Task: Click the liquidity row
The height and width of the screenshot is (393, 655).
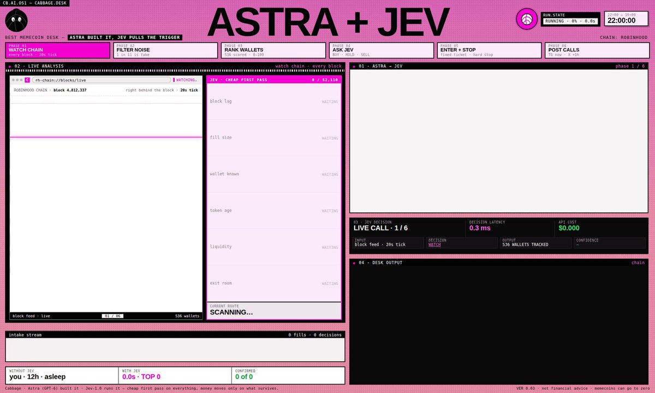Action: 274,247
